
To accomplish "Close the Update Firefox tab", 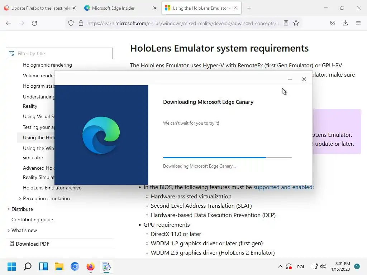I will pyautogui.click(x=74, y=8).
